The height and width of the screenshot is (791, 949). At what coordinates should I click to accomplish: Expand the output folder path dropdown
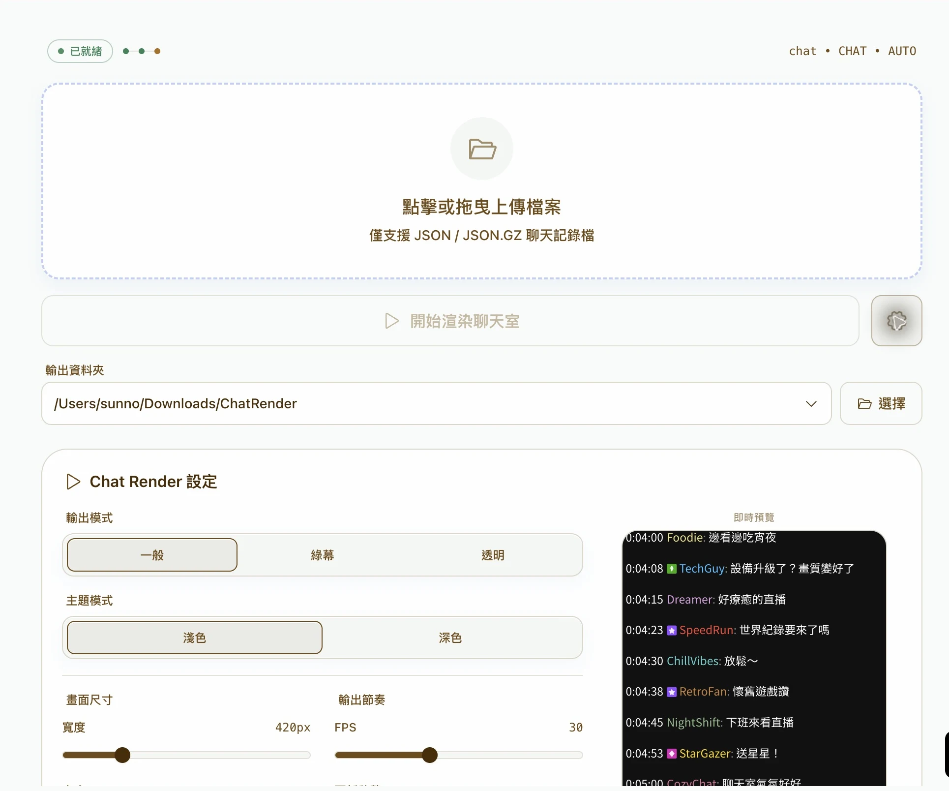811,403
